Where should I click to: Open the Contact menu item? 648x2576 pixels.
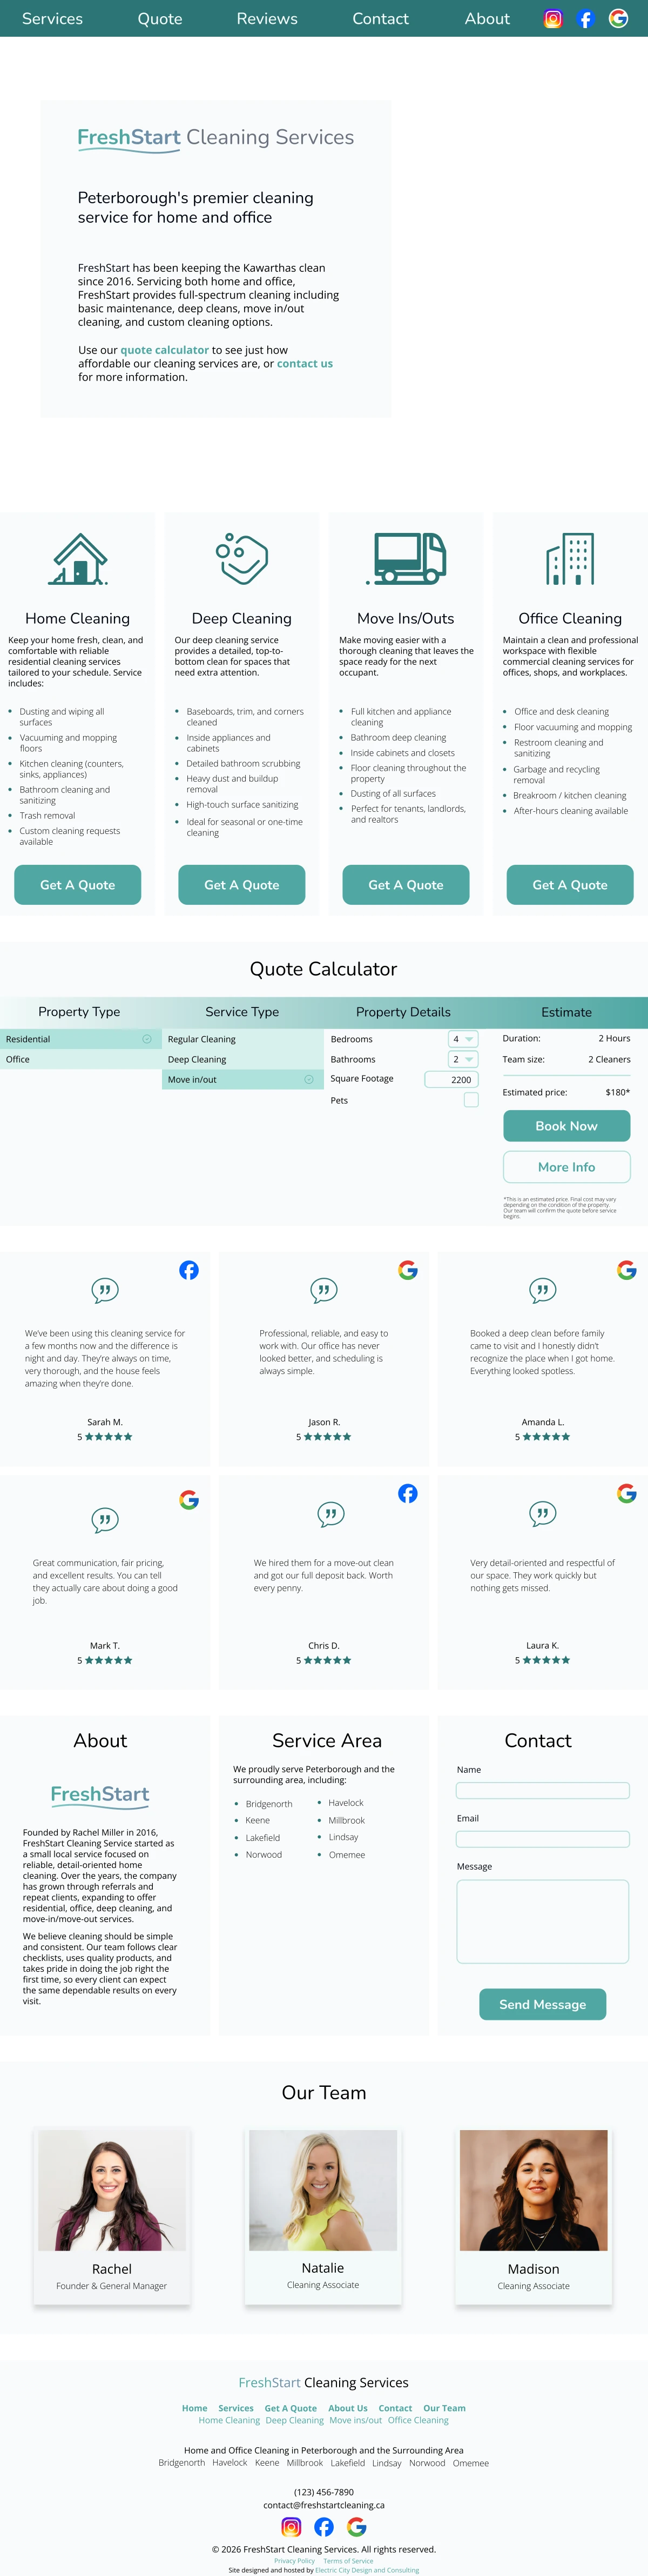380,19
